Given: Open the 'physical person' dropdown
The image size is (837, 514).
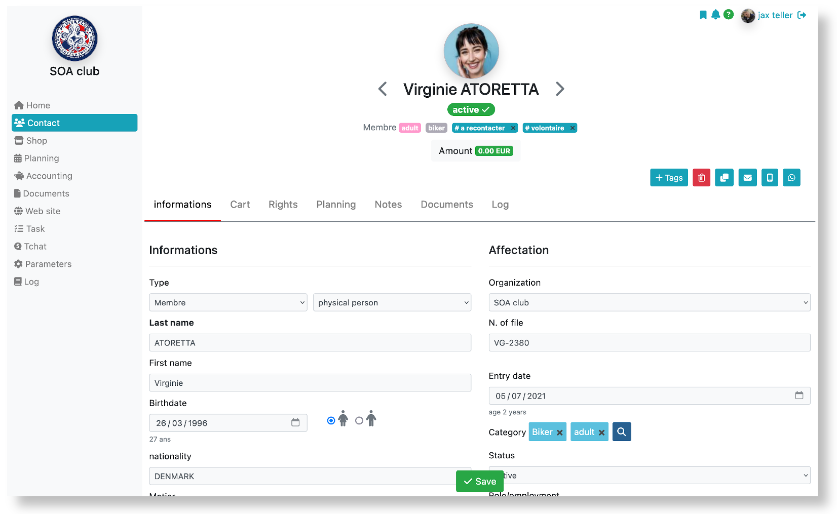Looking at the screenshot, I should click(392, 302).
